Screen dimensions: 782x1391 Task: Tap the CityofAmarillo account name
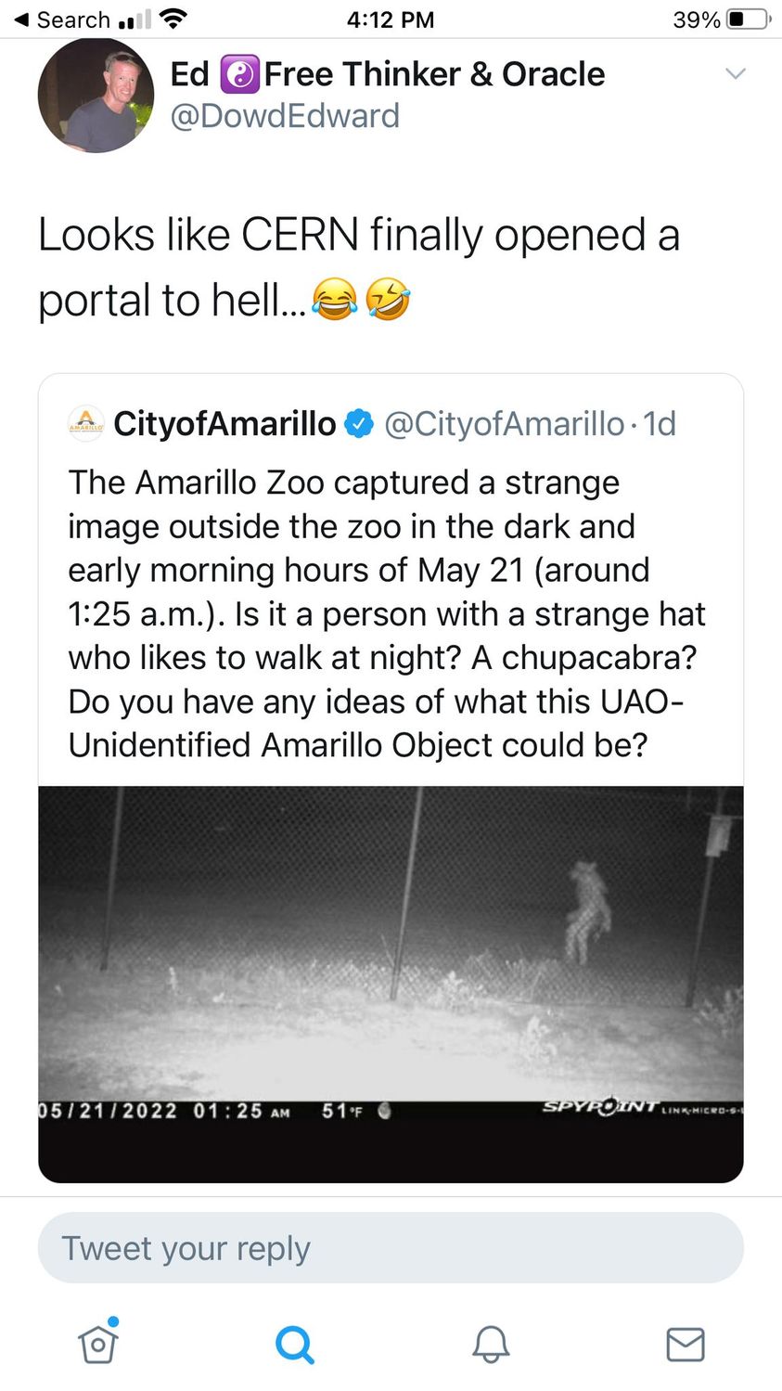[x=224, y=424]
